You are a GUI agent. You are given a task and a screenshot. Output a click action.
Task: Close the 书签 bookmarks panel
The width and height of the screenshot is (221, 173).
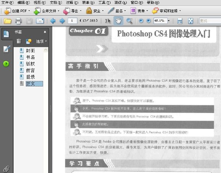45,32
